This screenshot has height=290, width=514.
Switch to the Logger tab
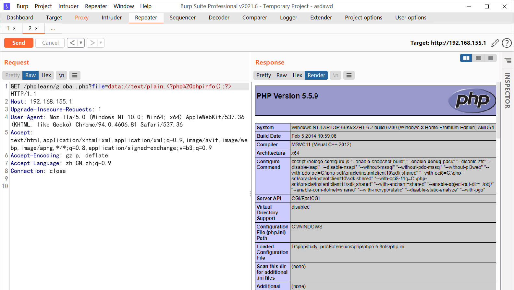coord(288,17)
